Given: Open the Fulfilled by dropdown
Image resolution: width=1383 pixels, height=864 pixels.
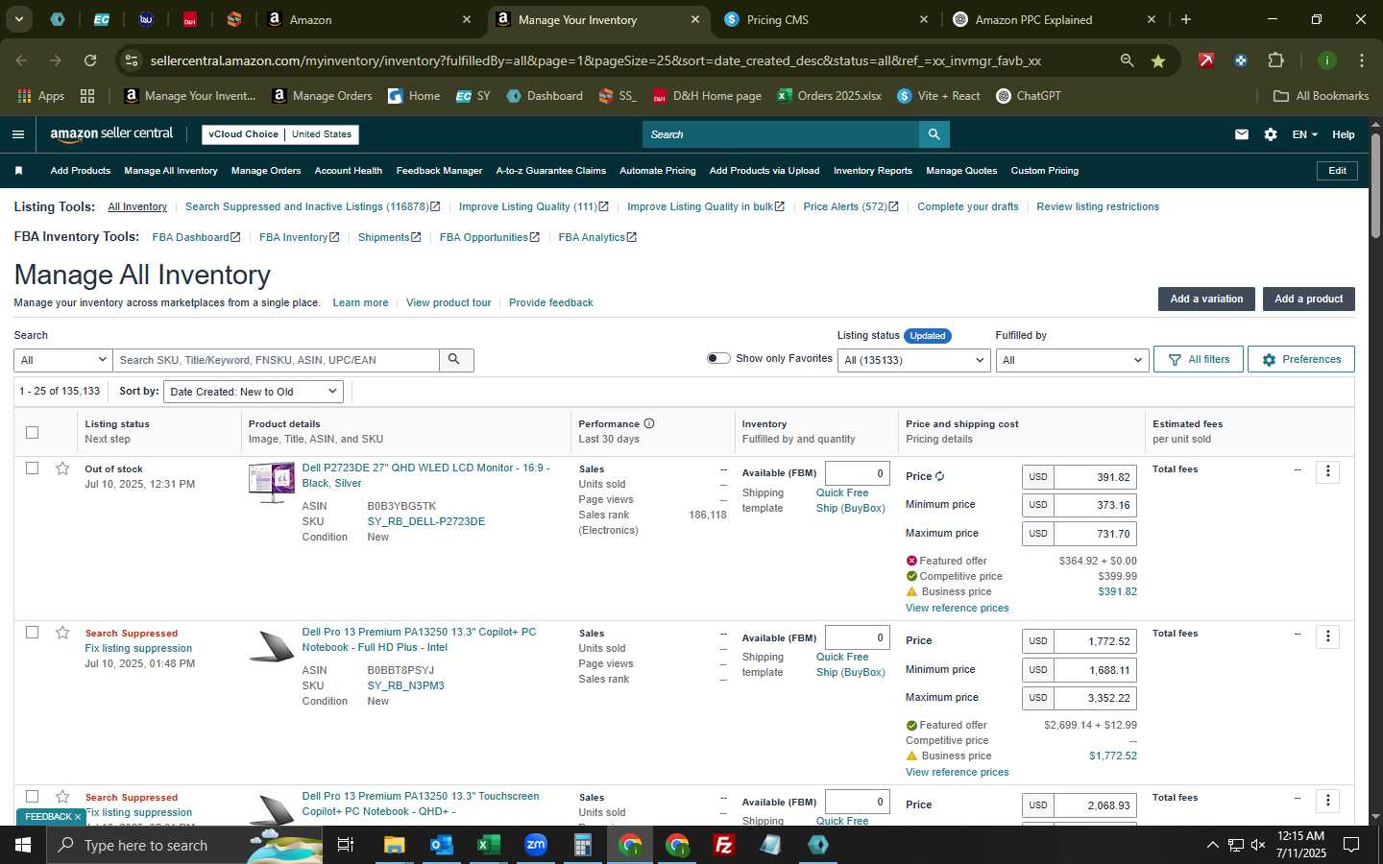Looking at the screenshot, I should 1072,360.
